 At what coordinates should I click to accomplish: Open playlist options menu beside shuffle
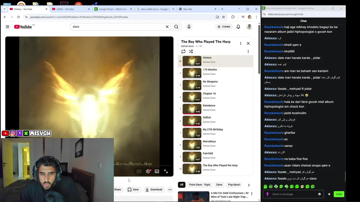tap(248, 51)
